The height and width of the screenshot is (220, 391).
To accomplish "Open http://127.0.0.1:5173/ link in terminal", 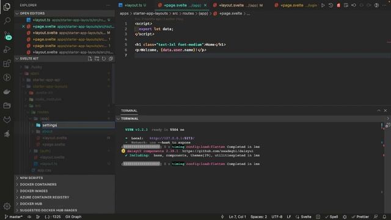I will pos(172,138).
